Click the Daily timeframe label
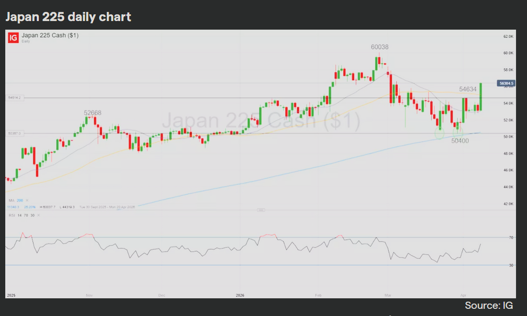The height and width of the screenshot is (316, 527). (26, 41)
